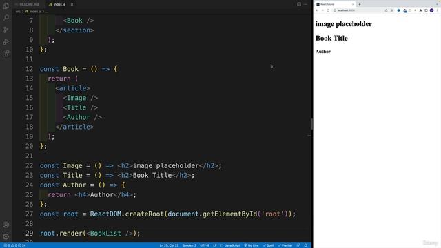Change file encoding UTF-8
Image resolution: width=441 pixels, height=248 pixels.
click(205, 245)
